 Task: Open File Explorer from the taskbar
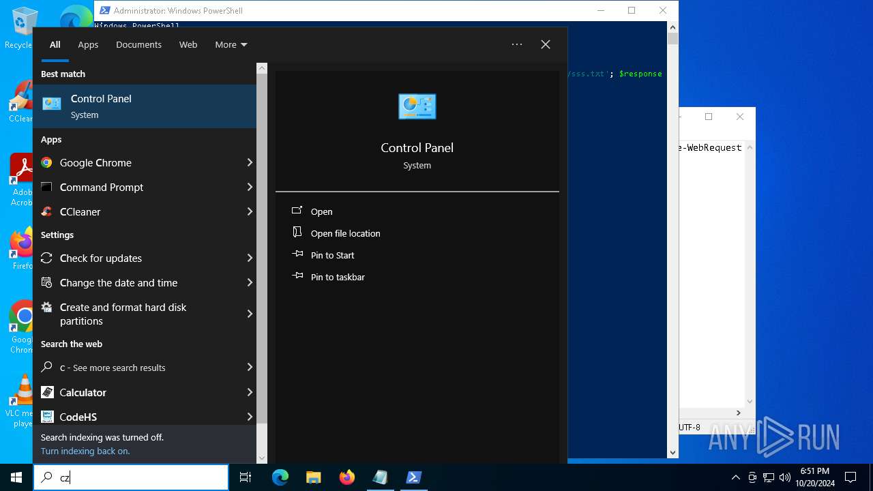pyautogui.click(x=313, y=477)
